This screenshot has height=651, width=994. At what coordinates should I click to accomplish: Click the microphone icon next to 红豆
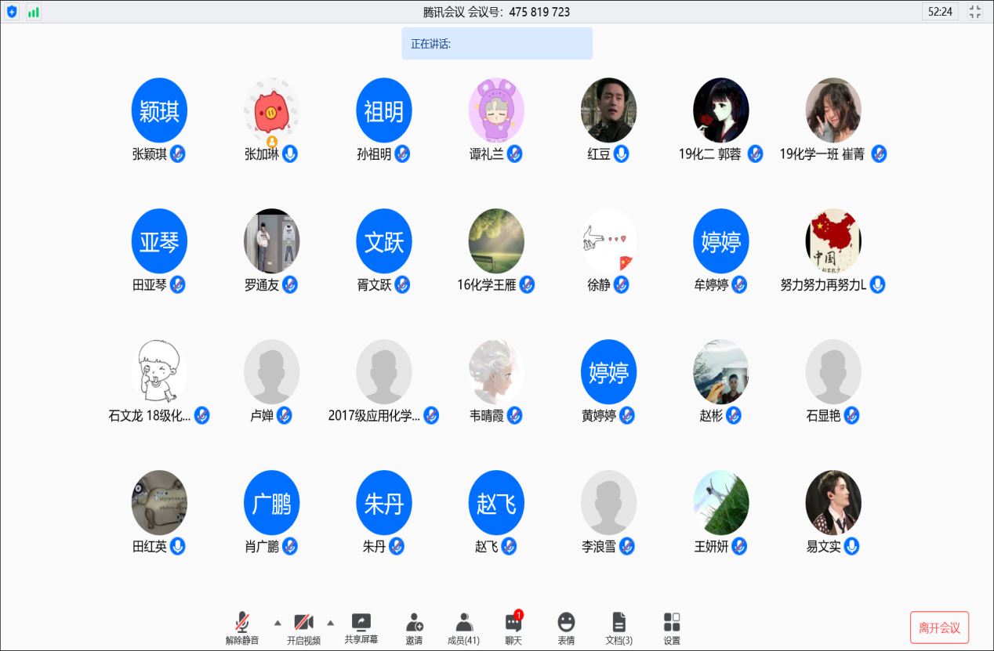tap(622, 154)
